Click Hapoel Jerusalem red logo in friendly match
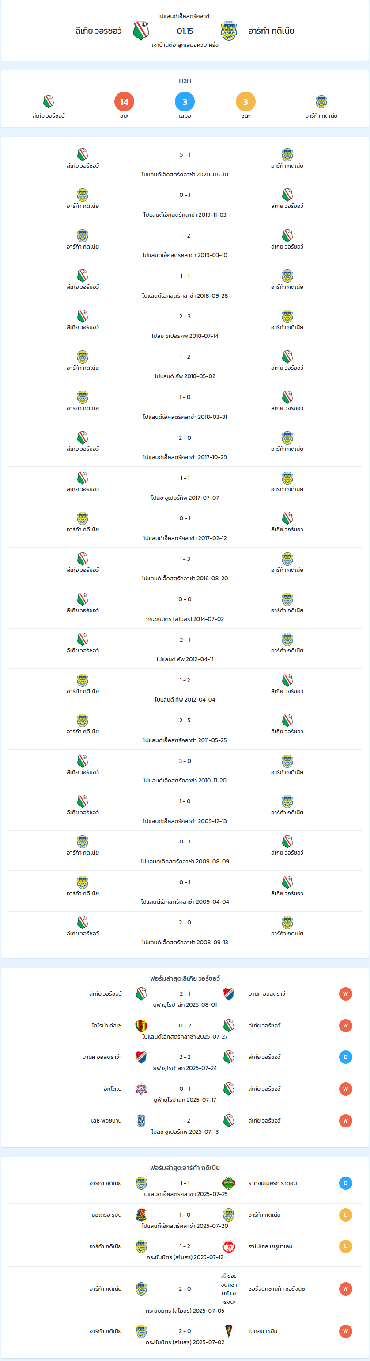370x1361 pixels. [229, 1246]
